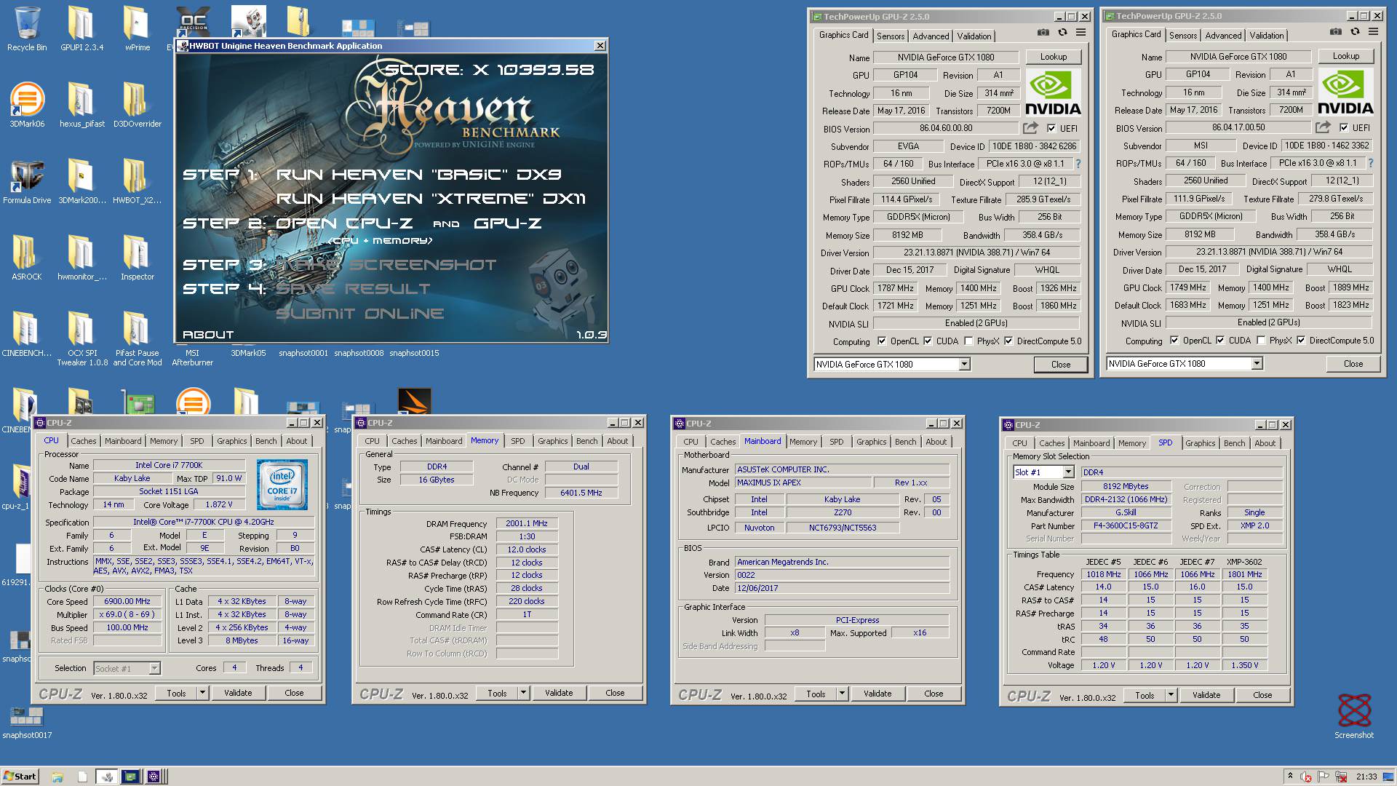
Task: Open the hamburger menu in right GPU-Z
Action: (x=1374, y=32)
